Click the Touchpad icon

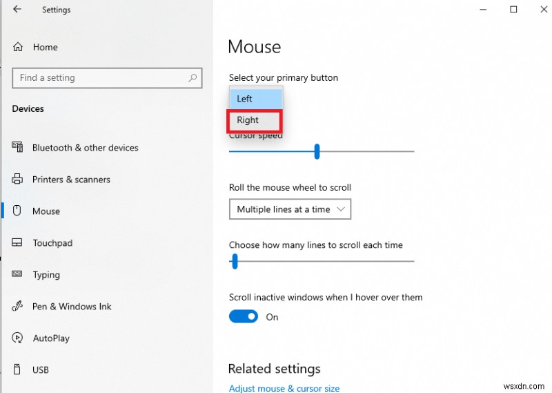pos(17,242)
